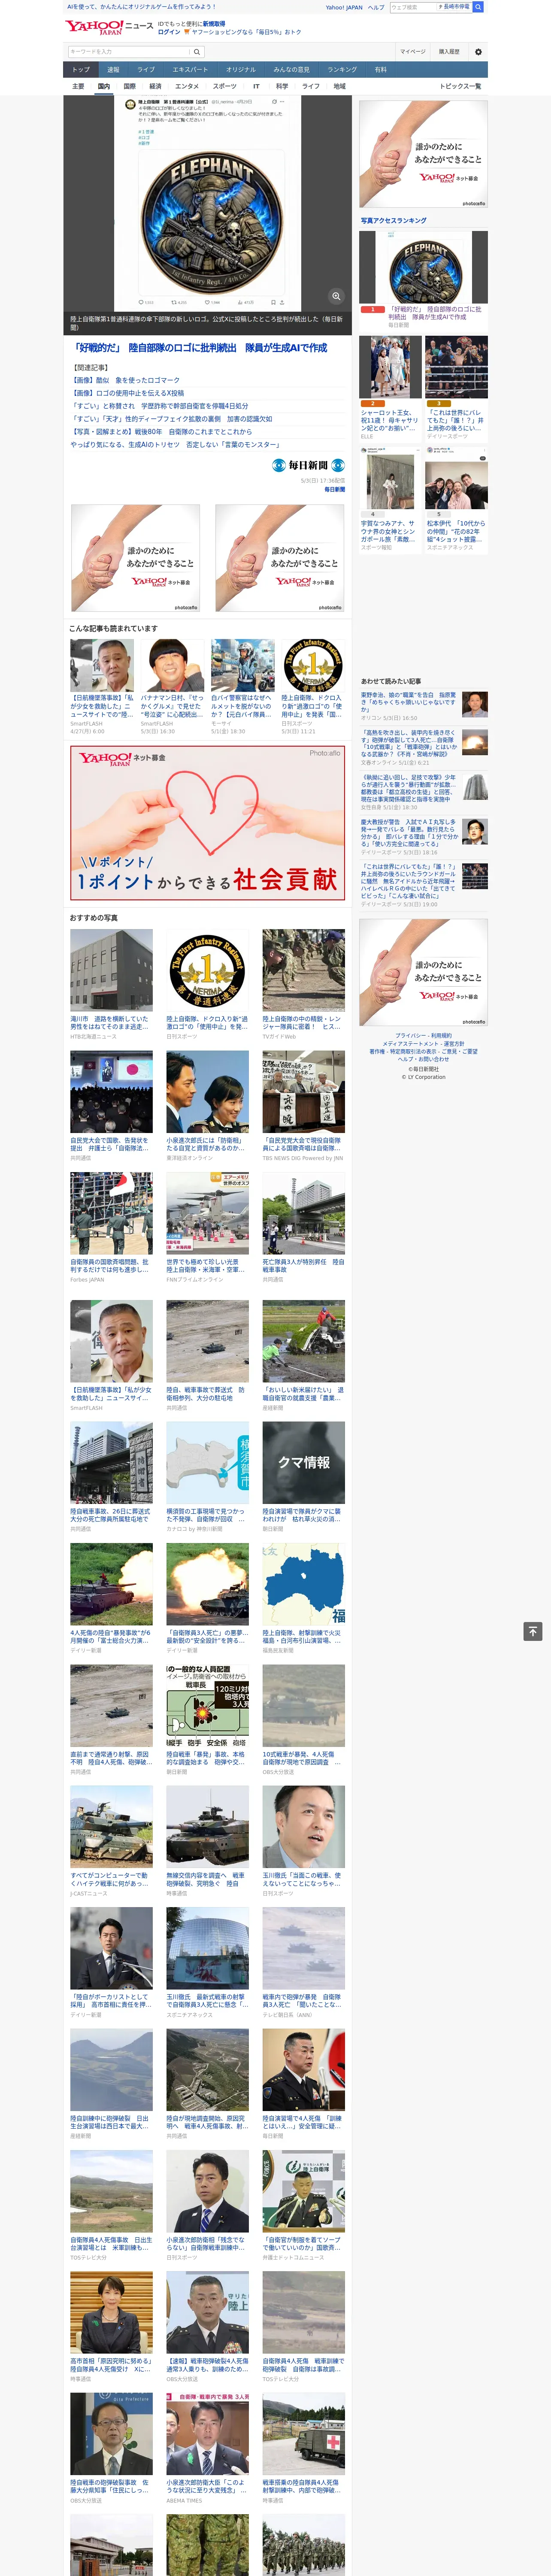Screen dimensions: 551x2576
Task: Select the みんなの意見 navigation tab
Action: point(292,70)
